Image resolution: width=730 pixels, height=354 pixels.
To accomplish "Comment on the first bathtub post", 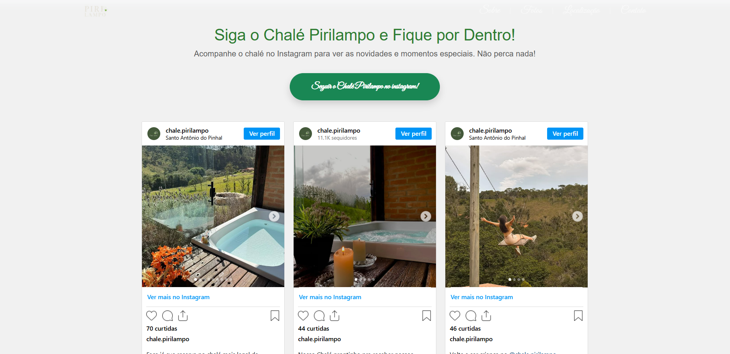I will (x=167, y=315).
